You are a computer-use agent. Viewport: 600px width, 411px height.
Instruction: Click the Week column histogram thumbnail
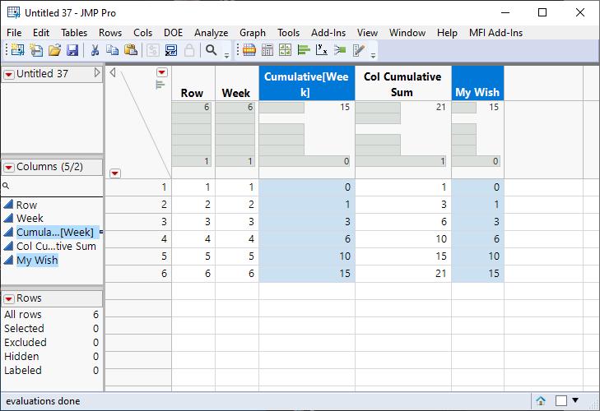pyautogui.click(x=235, y=134)
